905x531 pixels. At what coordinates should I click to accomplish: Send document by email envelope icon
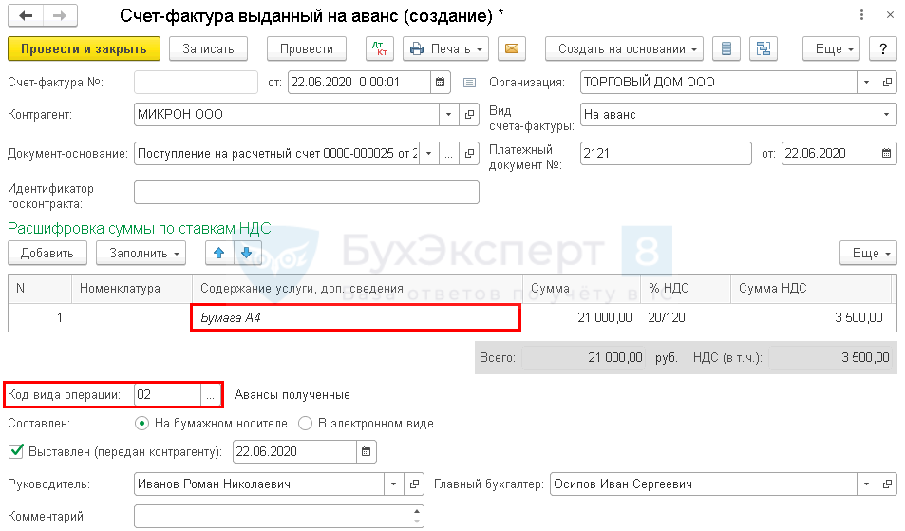pyautogui.click(x=511, y=49)
